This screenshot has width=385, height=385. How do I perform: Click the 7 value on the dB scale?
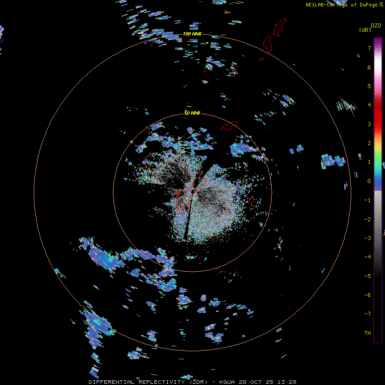click(x=369, y=48)
